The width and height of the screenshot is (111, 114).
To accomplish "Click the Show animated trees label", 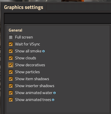I will (33, 100).
